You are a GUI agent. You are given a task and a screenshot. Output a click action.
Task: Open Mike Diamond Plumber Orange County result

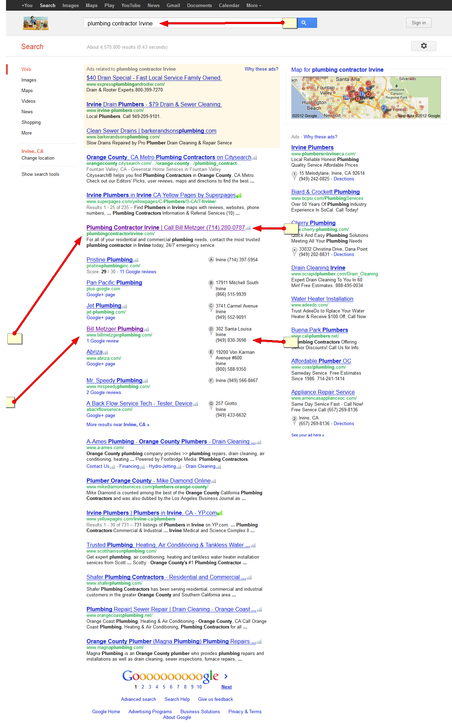click(148, 481)
